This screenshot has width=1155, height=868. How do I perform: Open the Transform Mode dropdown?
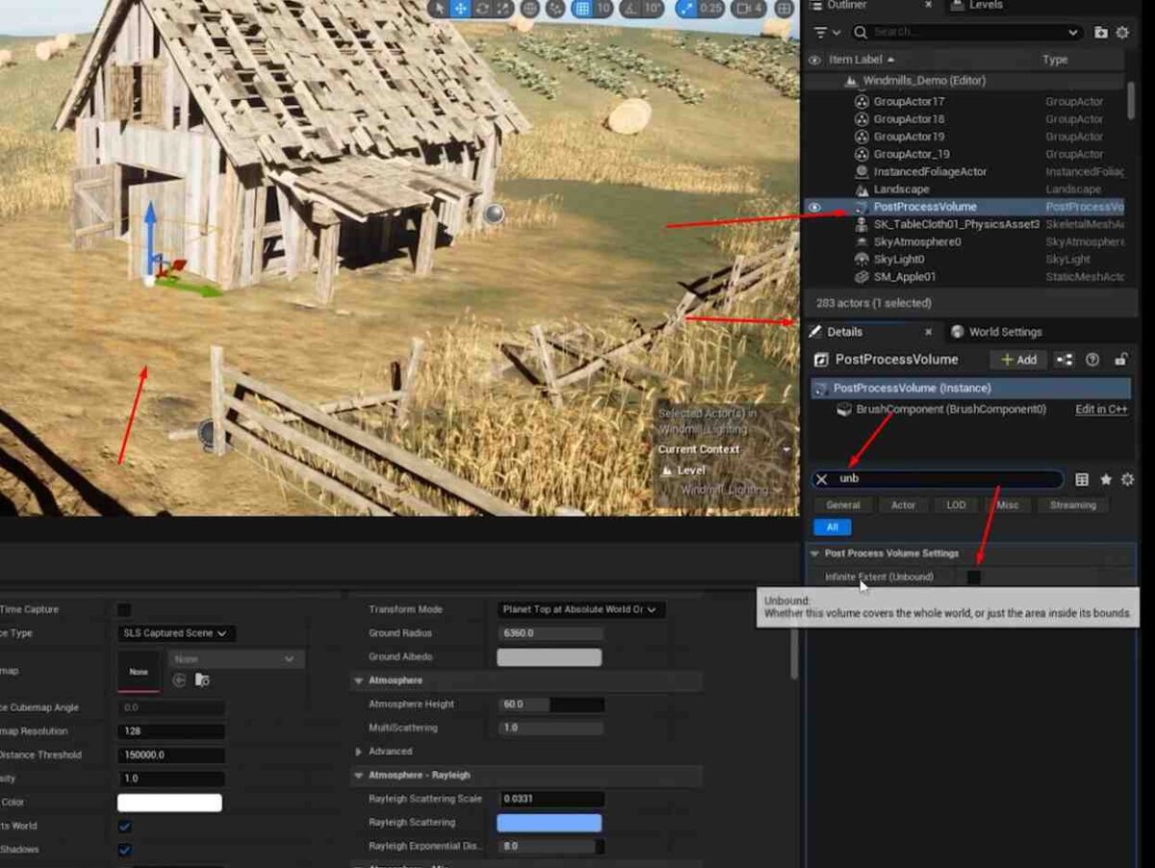pos(578,609)
